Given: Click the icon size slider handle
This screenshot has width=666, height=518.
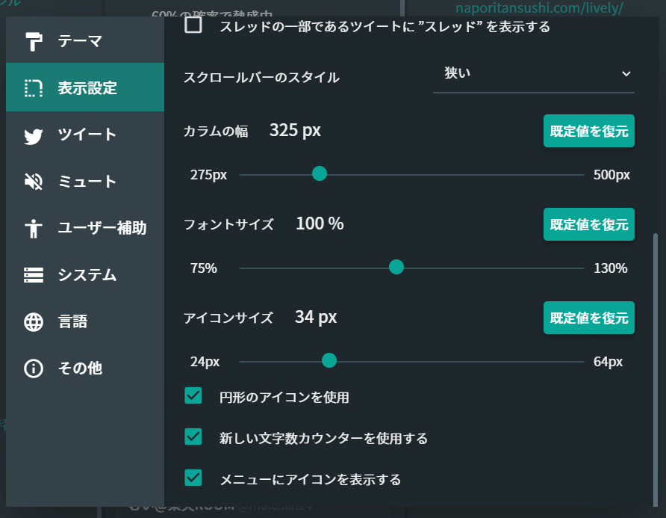Looking at the screenshot, I should tap(329, 360).
